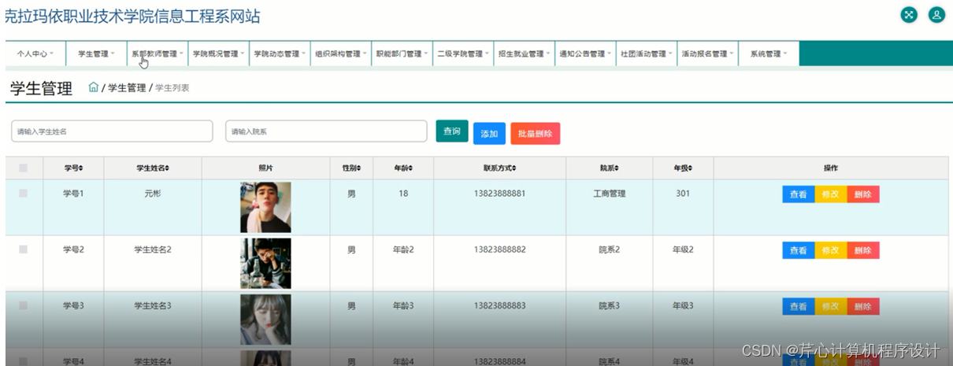Click 查看 for student 元彬
Screen dimensions: 953x366
point(799,194)
